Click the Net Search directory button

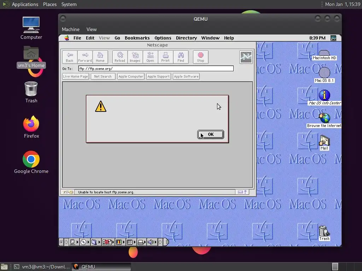(x=103, y=77)
